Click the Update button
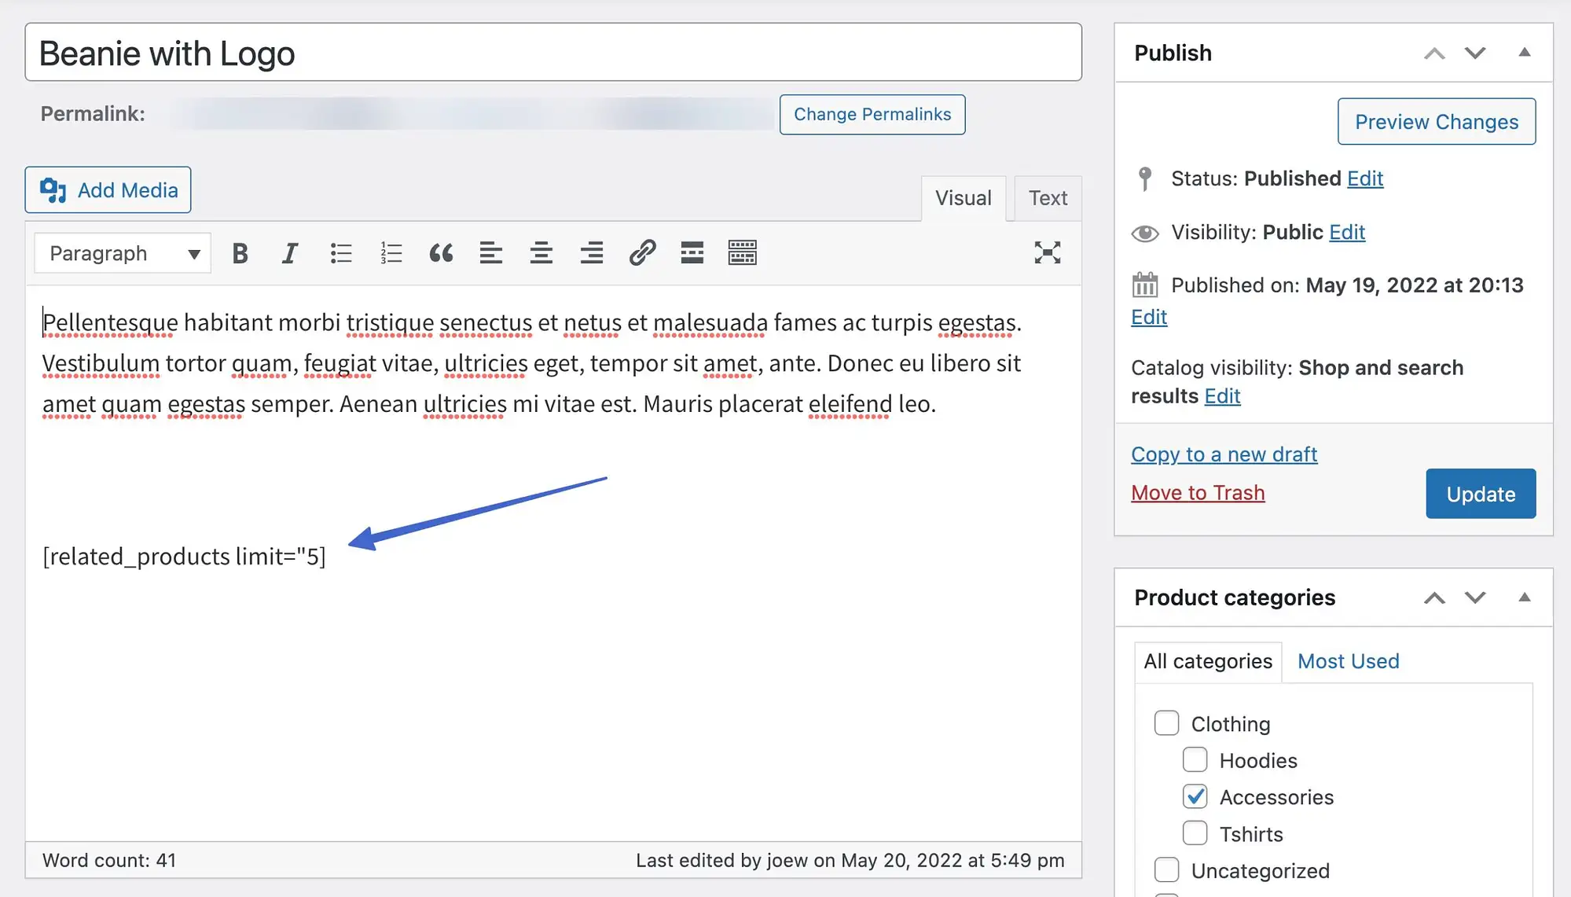1571x897 pixels. [1481, 493]
